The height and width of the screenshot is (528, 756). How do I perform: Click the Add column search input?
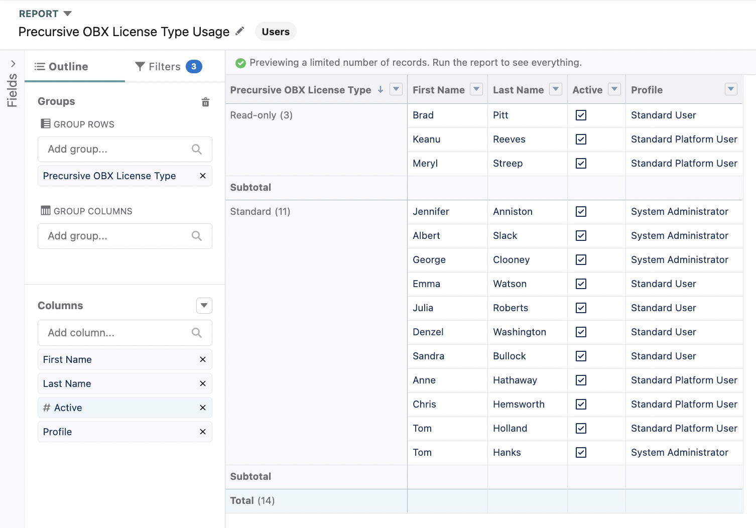point(125,333)
